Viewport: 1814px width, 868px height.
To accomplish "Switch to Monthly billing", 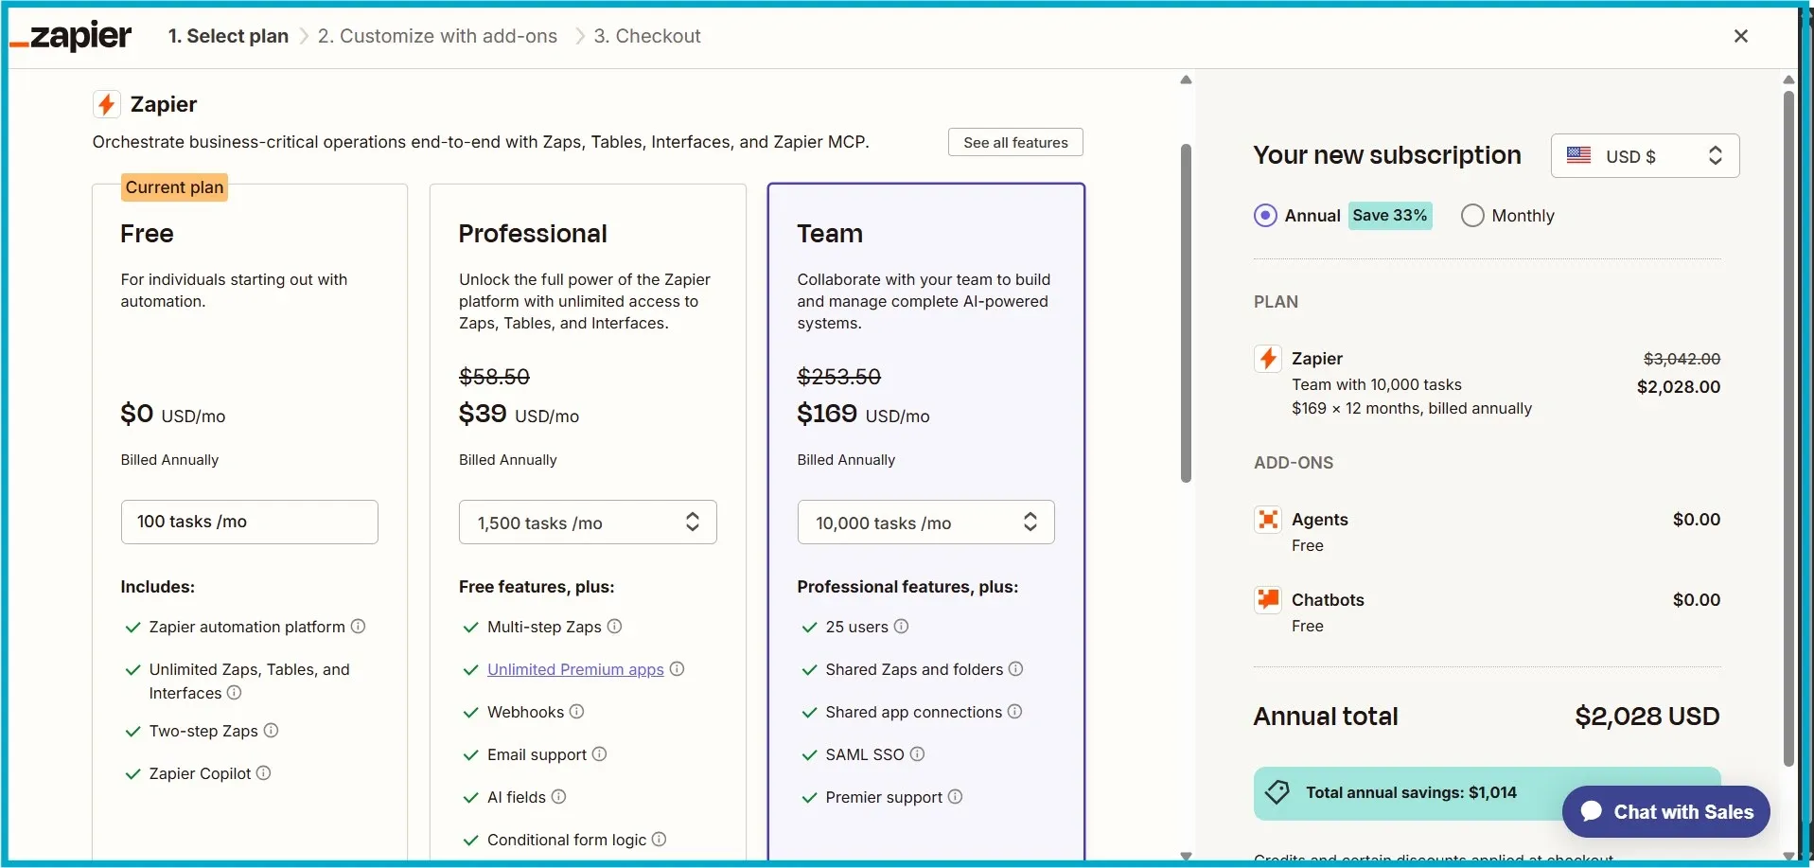I will [1473, 215].
